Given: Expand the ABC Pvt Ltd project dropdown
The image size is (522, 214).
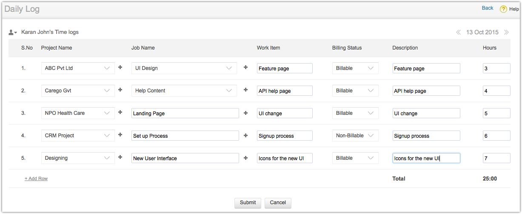Looking at the screenshot, I should point(78,68).
